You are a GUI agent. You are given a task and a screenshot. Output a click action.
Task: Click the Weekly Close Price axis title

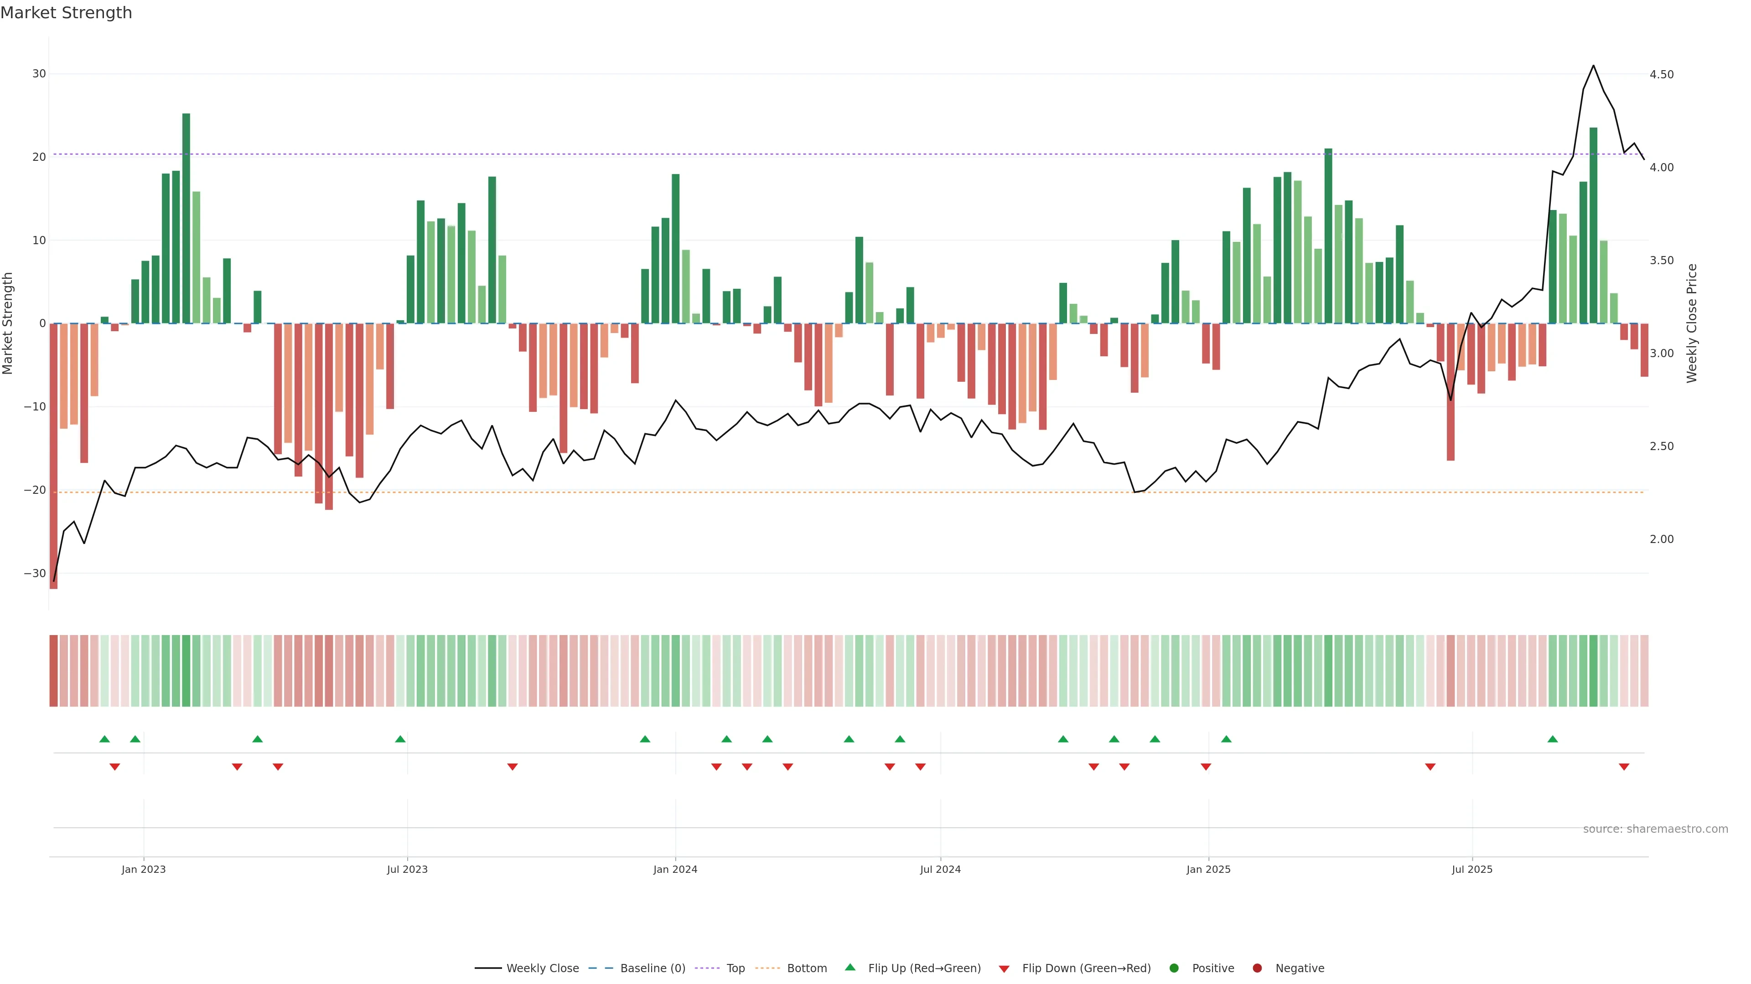1692,323
